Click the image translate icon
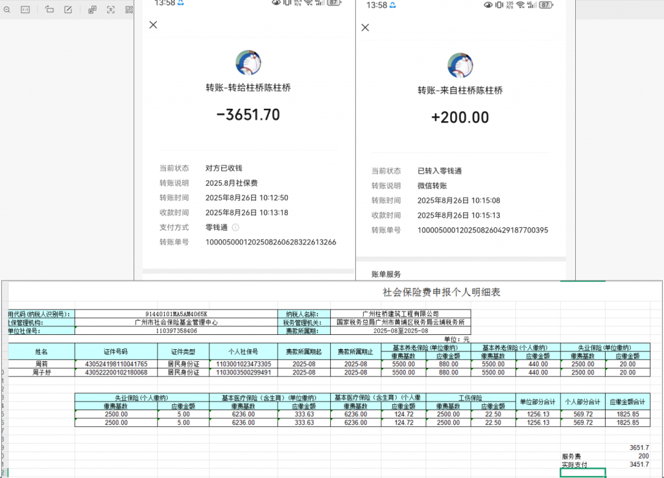 [92, 10]
